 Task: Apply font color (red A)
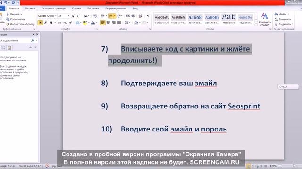click(x=93, y=23)
